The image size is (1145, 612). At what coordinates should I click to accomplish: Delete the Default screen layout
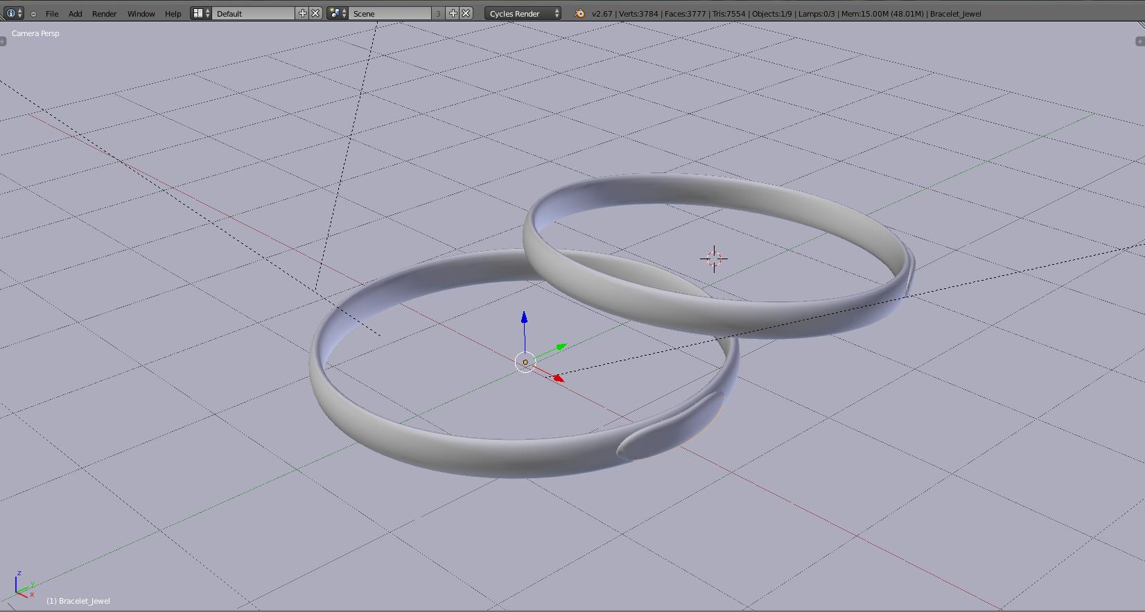(x=315, y=13)
